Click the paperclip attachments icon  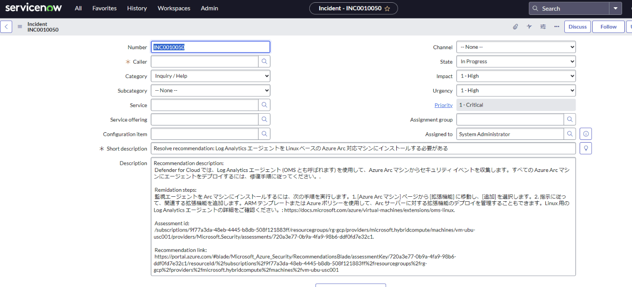pos(515,27)
